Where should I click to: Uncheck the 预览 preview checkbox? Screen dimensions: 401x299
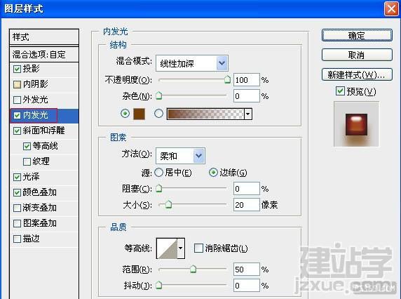click(340, 91)
